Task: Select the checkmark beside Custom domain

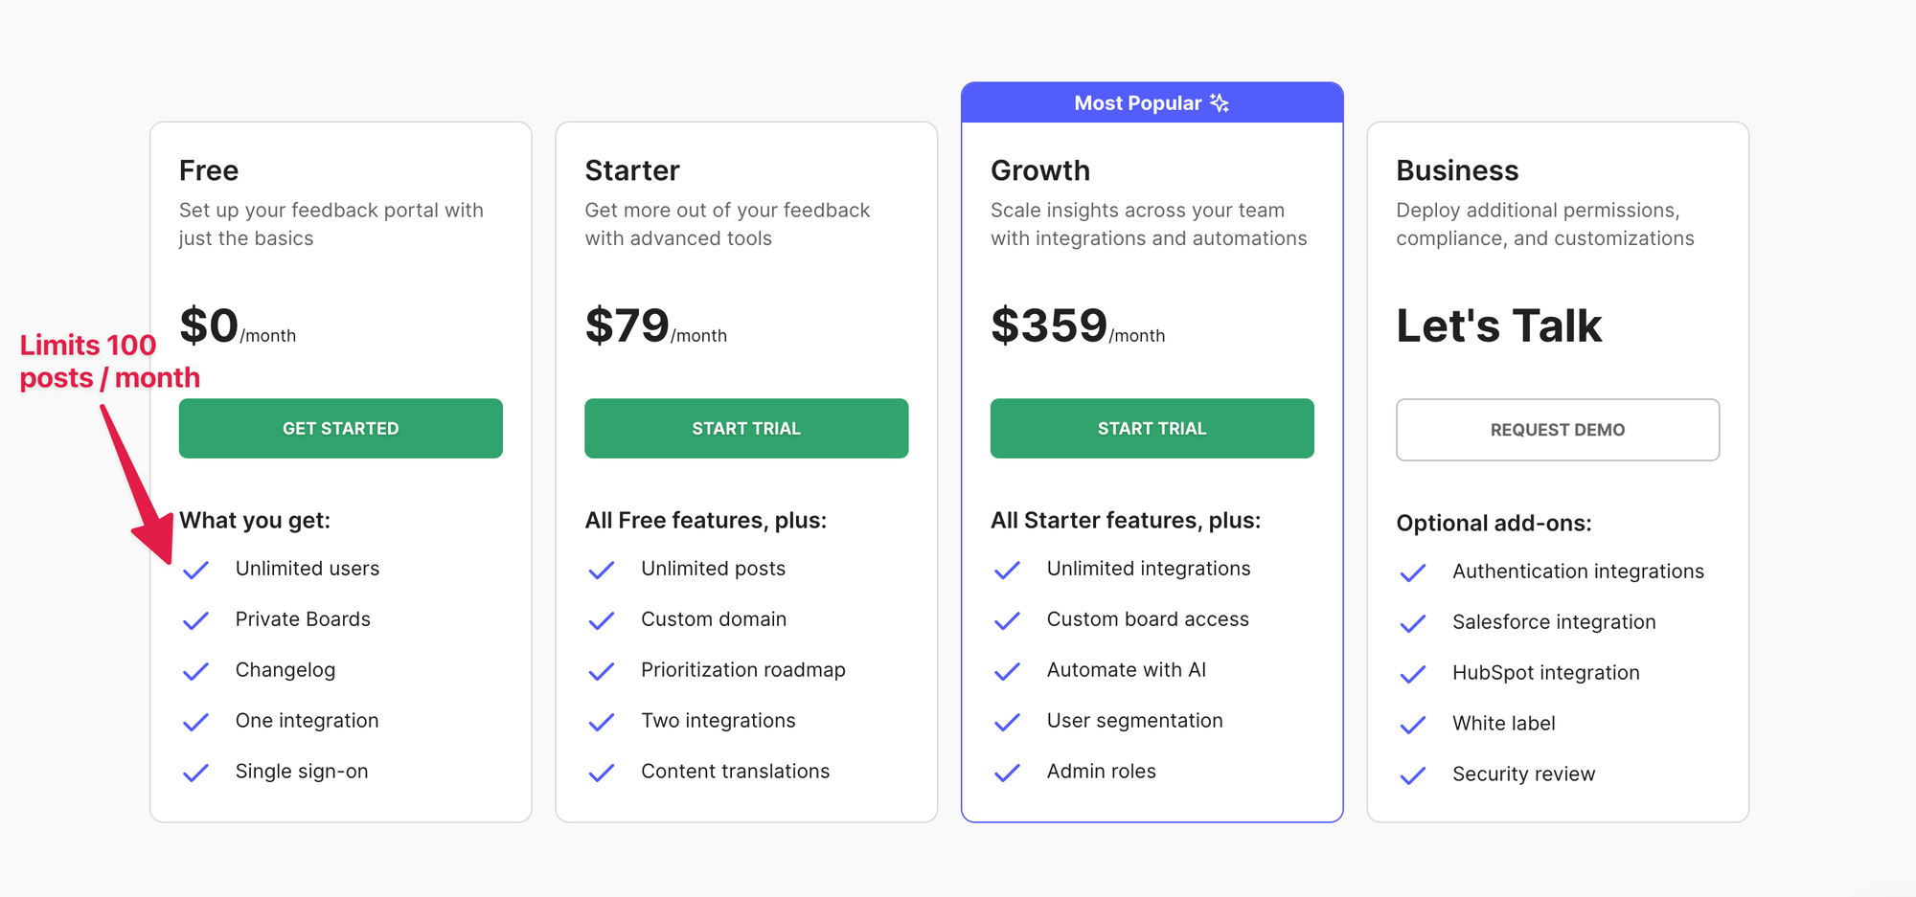Action: coord(602,620)
